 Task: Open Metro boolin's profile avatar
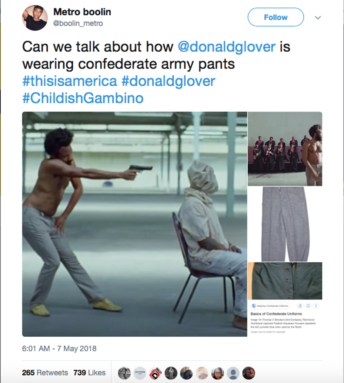[35, 18]
